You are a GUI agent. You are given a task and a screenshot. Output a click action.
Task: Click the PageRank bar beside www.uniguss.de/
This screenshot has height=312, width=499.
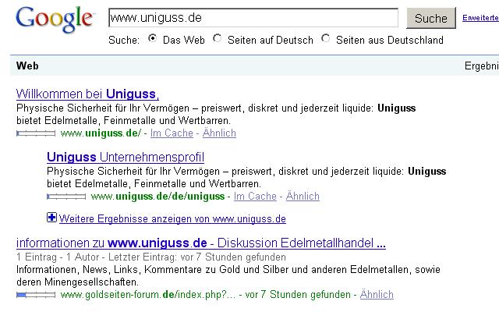pyautogui.click(x=36, y=133)
